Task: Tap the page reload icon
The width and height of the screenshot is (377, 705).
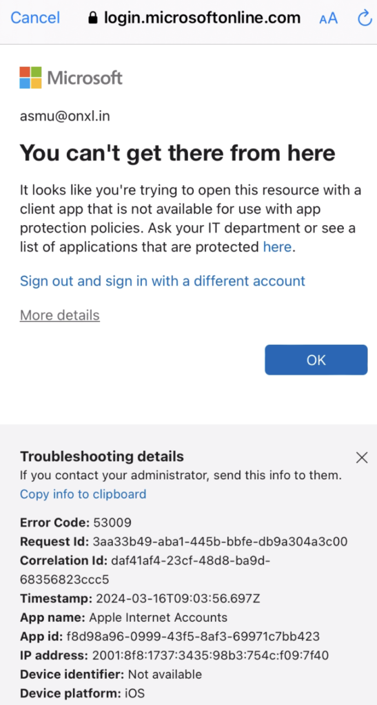Action: click(364, 19)
